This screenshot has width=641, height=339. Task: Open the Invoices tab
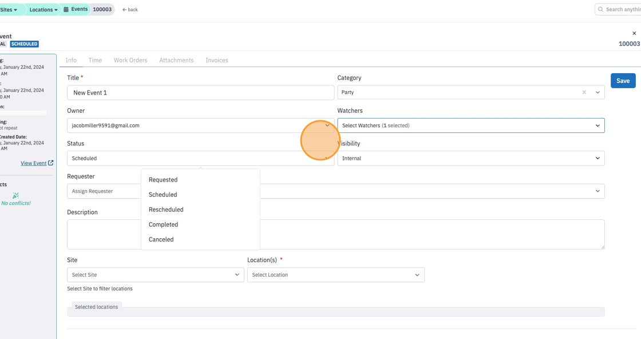coord(217,60)
